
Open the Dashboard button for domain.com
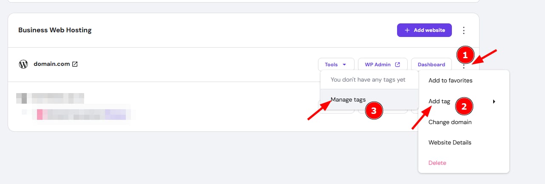tap(431, 65)
